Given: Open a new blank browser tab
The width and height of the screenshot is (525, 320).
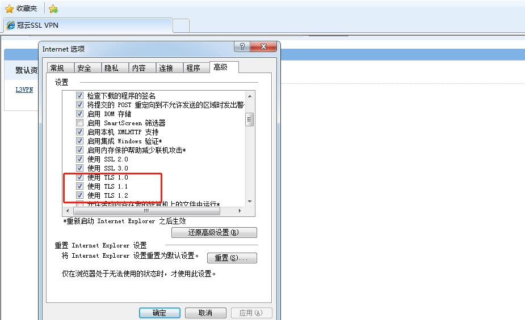Looking at the screenshot, I should point(181,25).
